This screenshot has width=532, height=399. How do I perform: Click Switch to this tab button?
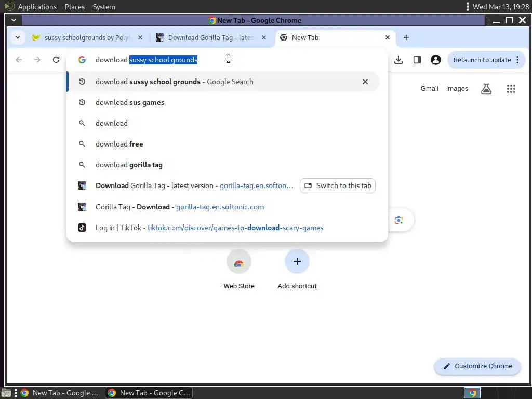(338, 185)
